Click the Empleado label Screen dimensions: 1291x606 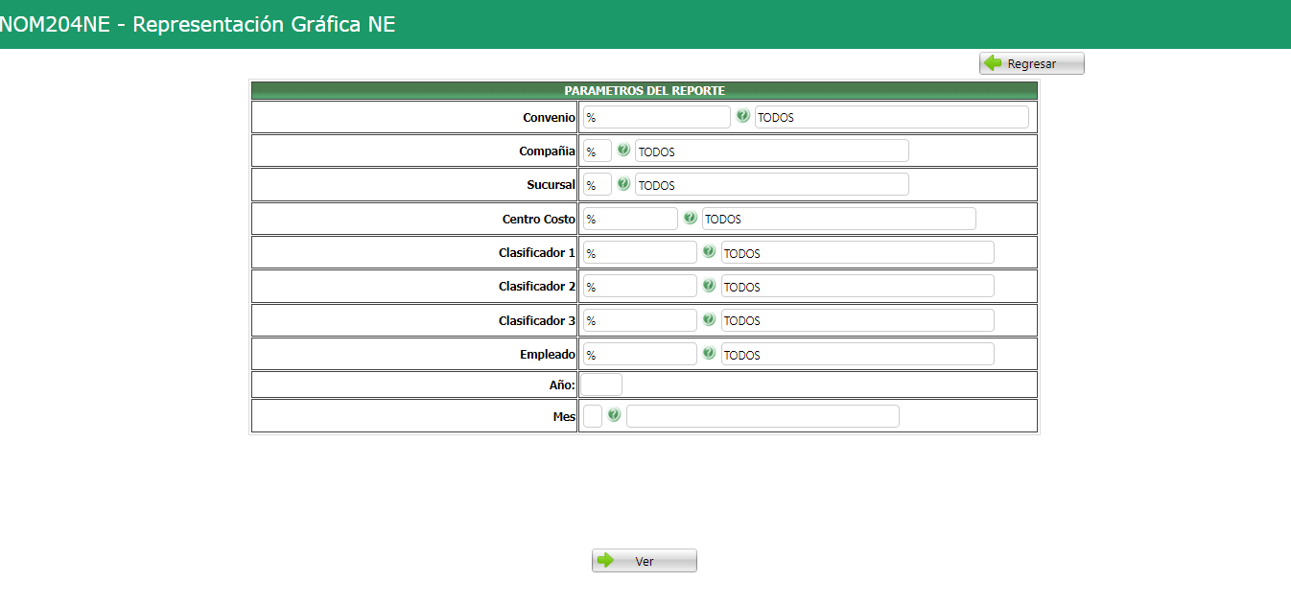(x=548, y=354)
